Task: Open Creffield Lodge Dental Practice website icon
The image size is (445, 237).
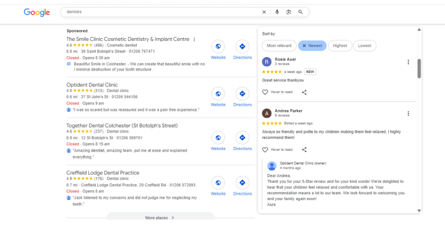Action: (218, 182)
